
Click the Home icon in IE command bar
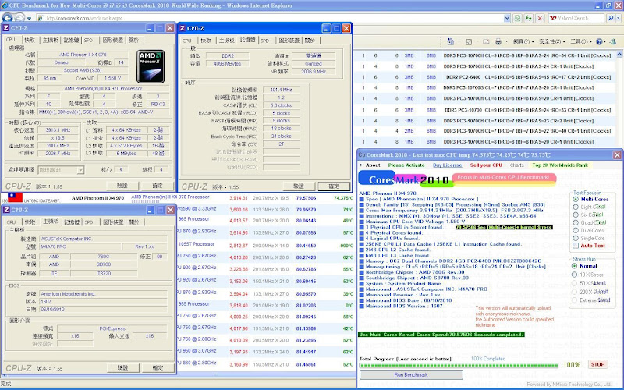point(451,41)
